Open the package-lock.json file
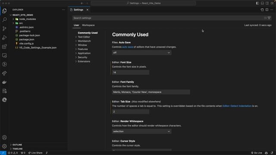This screenshot has width=276, height=155. 30,35
